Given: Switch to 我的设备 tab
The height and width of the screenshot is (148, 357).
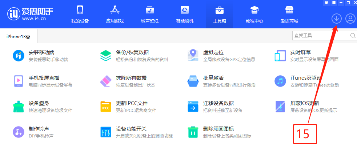Looking at the screenshot, I should pos(80,14).
